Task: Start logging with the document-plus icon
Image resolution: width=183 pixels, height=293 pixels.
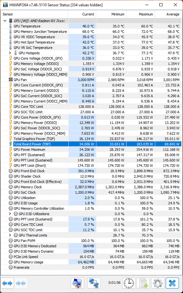Action: click(x=143, y=283)
